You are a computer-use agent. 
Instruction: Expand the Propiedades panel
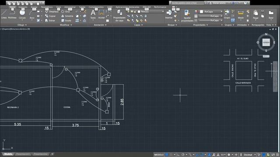click(x=200, y=25)
